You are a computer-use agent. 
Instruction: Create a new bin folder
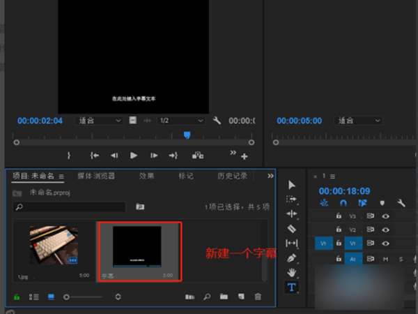point(224,297)
